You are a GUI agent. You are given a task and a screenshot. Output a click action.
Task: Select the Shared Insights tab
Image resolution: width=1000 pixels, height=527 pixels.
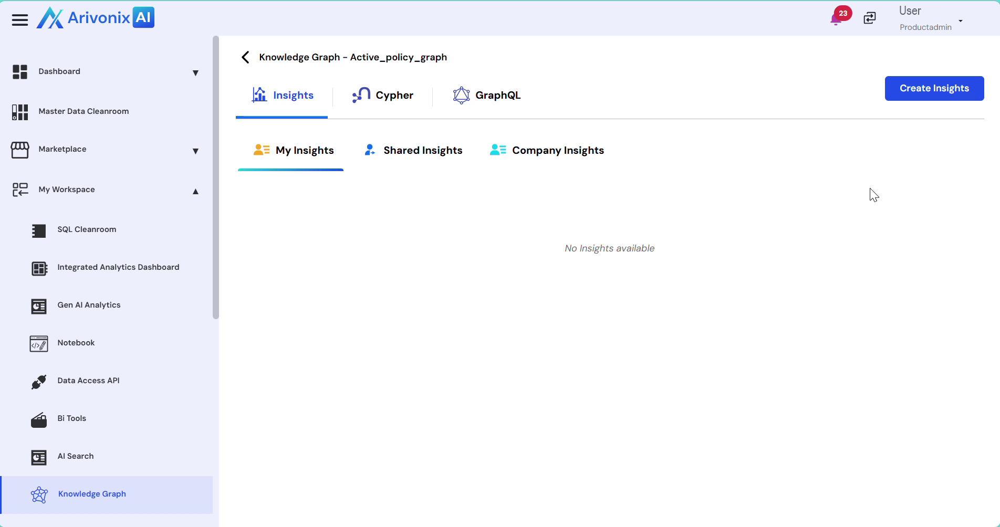(413, 151)
